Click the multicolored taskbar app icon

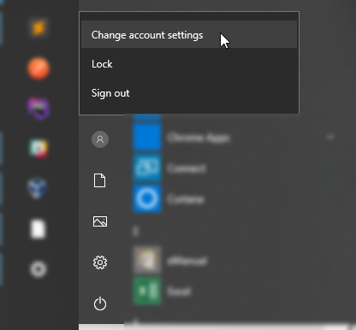(39, 149)
